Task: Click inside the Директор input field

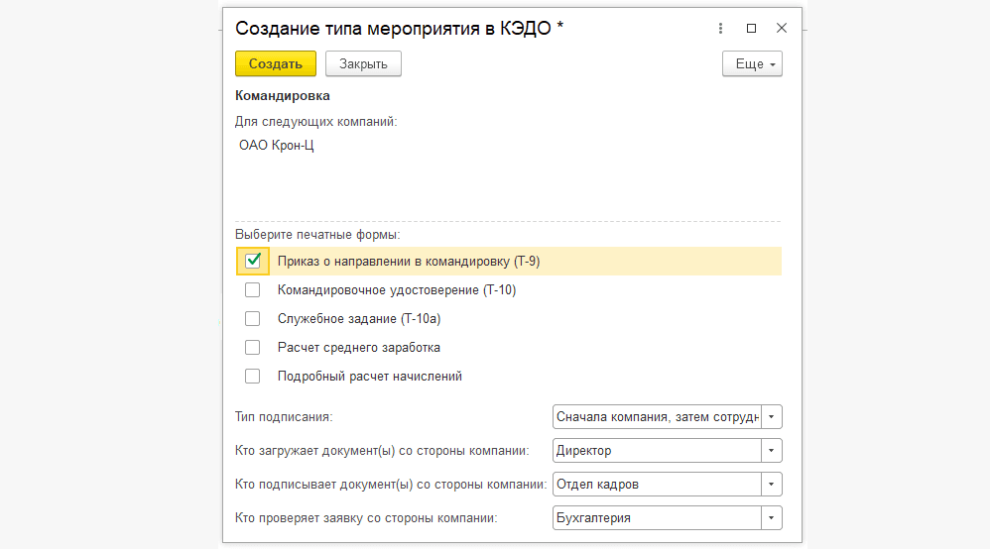Action: [657, 451]
